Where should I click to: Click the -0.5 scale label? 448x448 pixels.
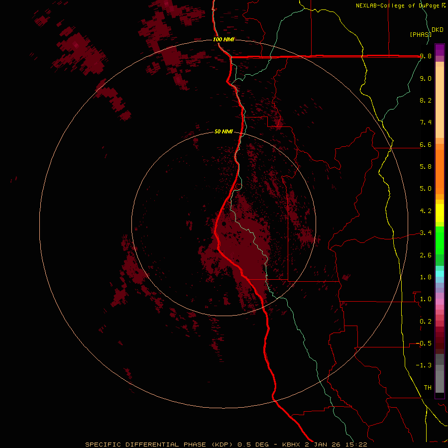(x=424, y=343)
